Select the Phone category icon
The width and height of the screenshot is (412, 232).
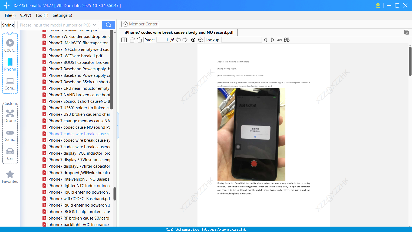(10, 64)
